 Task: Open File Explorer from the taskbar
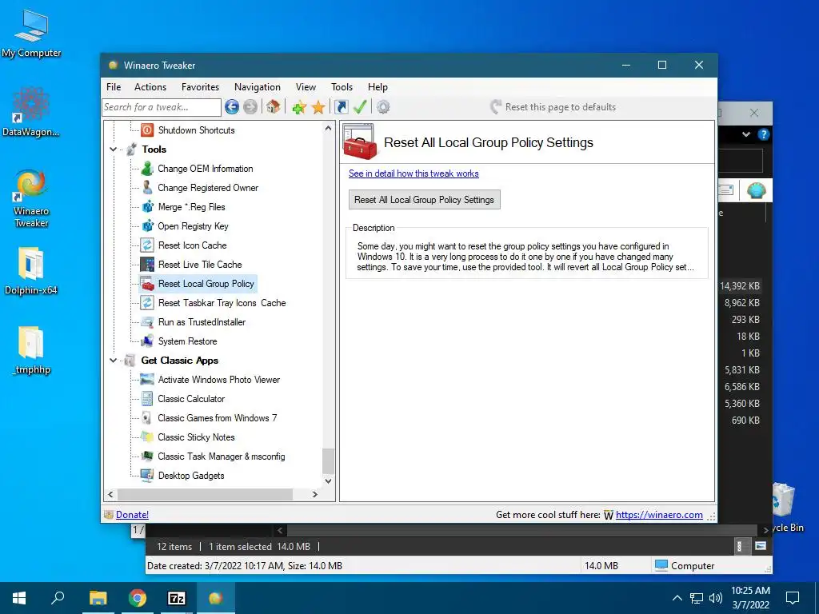click(98, 598)
